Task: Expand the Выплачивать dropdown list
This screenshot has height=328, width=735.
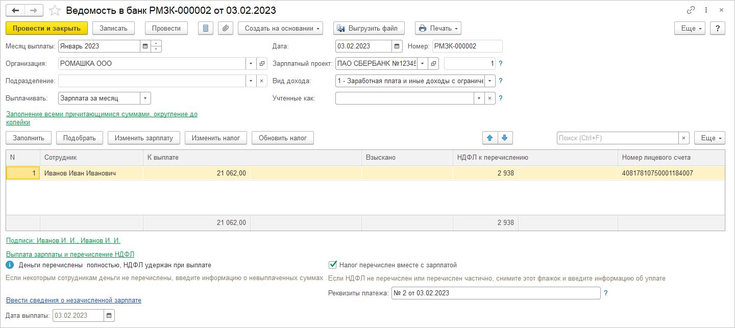Action: point(145,98)
